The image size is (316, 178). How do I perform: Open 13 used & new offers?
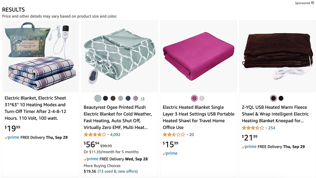[x=117, y=171]
